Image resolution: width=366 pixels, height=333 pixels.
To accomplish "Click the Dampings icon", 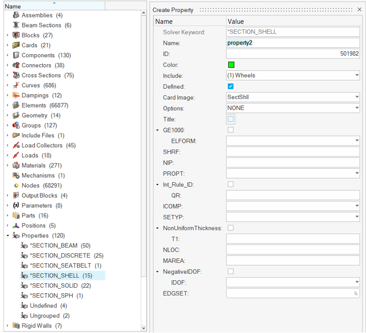I will [16, 96].
